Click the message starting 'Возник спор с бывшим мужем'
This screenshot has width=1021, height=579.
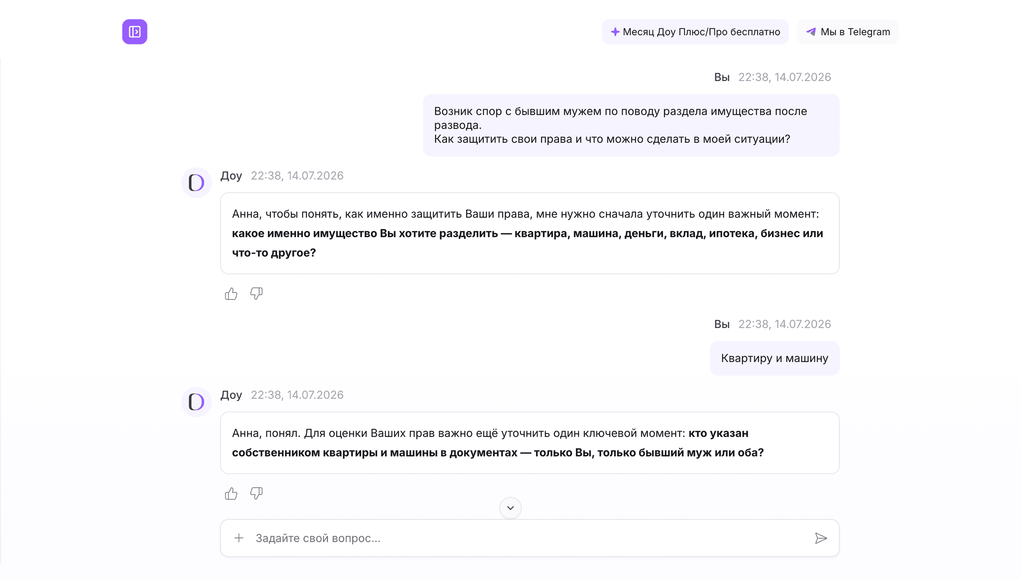(x=631, y=125)
